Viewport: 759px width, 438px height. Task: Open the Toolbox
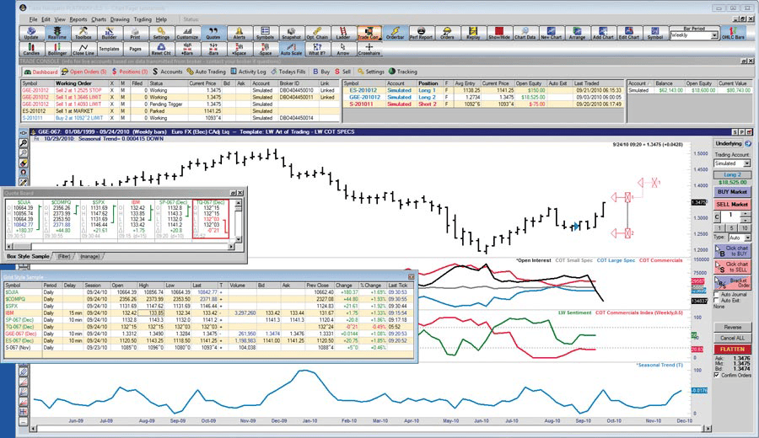pyautogui.click(x=83, y=33)
